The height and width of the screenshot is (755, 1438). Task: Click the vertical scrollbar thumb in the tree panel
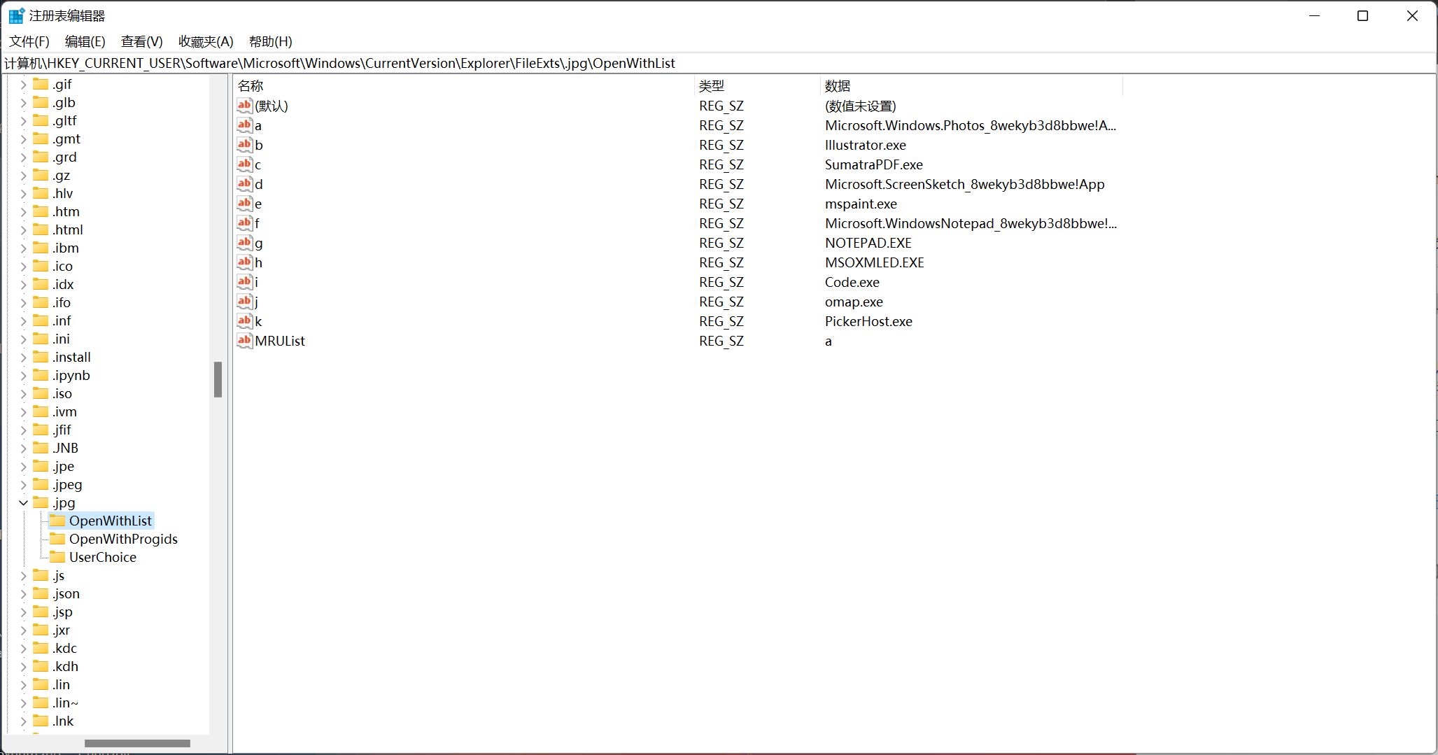(218, 380)
